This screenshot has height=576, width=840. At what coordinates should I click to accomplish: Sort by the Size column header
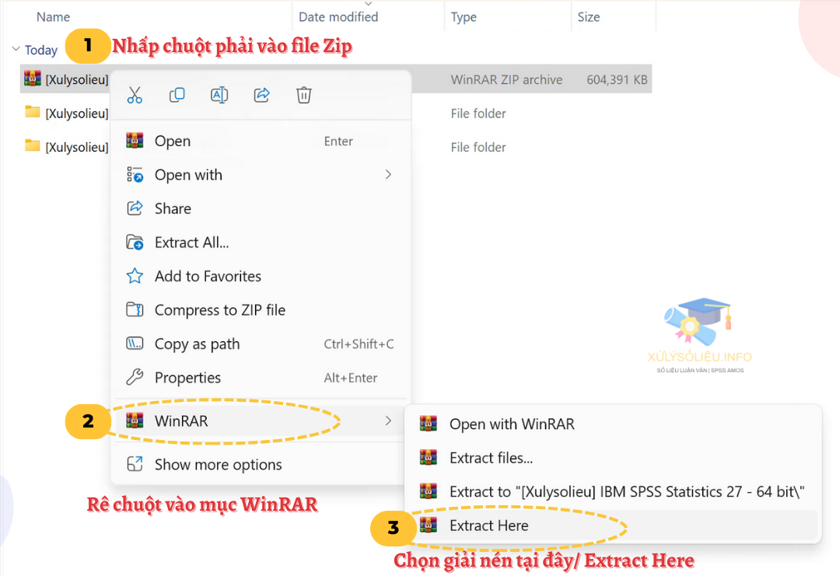[x=588, y=17]
